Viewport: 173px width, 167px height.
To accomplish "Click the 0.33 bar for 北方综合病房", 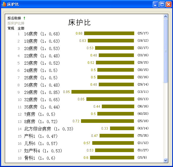I will [x=122, y=128].
